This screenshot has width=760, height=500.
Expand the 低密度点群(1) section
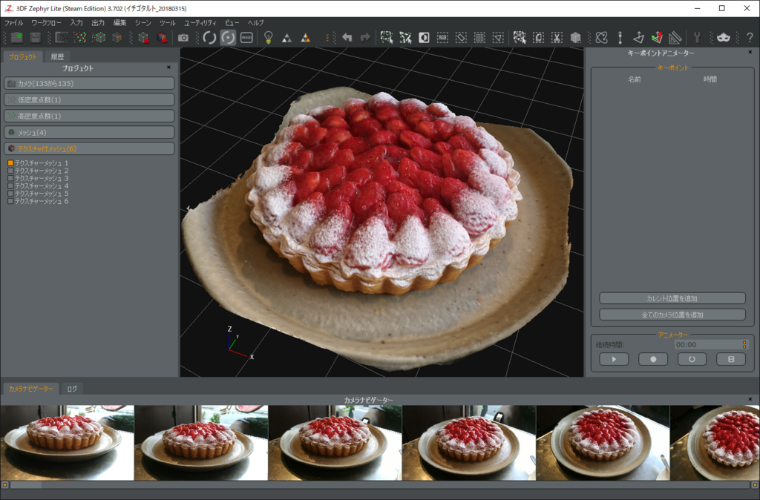point(89,100)
